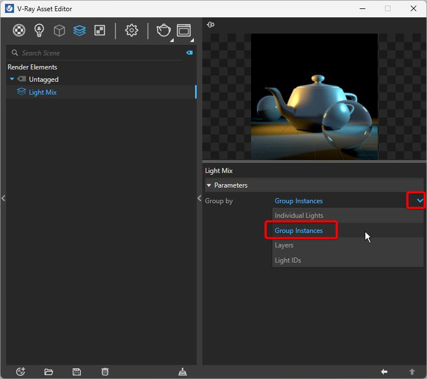
Task: Collapse the right panel middle arrow
Action: tap(199, 198)
